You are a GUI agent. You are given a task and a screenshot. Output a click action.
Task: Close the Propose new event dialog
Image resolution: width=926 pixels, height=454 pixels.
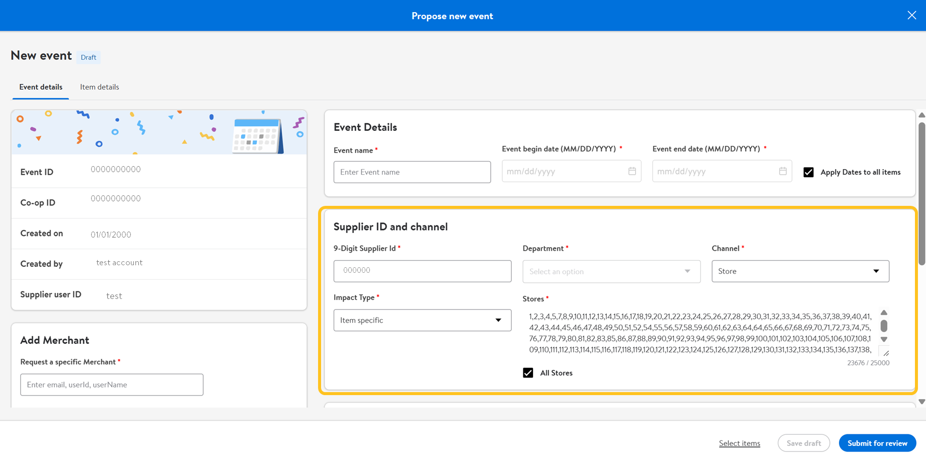tap(911, 16)
